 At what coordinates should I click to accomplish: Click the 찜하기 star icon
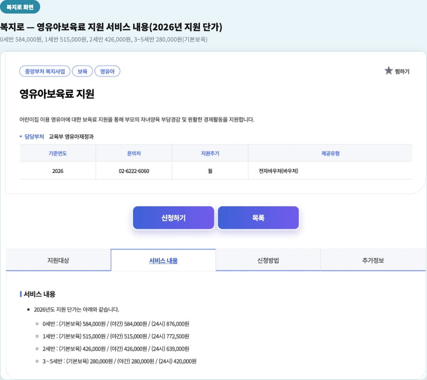pyautogui.click(x=388, y=71)
